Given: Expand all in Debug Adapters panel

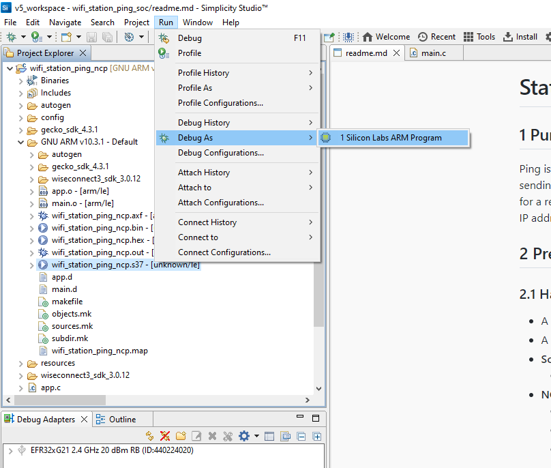Looking at the screenshot, I should pos(317,437).
